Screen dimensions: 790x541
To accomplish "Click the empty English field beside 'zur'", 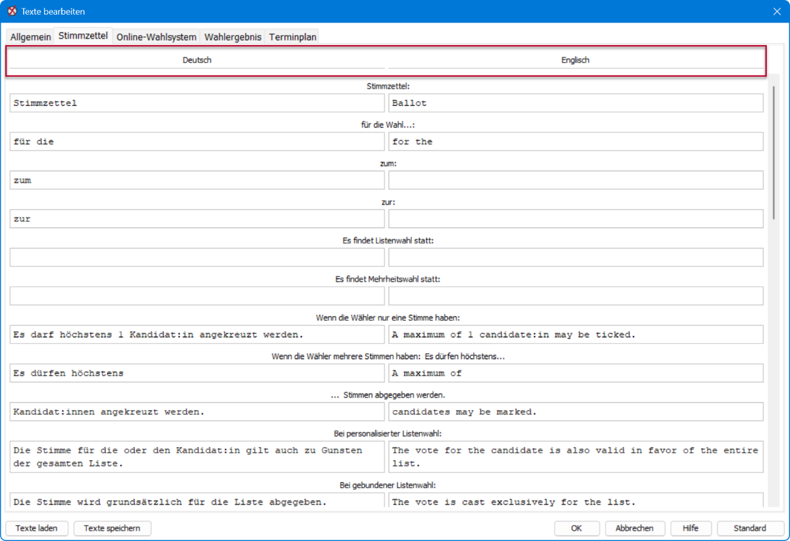I will [x=576, y=219].
